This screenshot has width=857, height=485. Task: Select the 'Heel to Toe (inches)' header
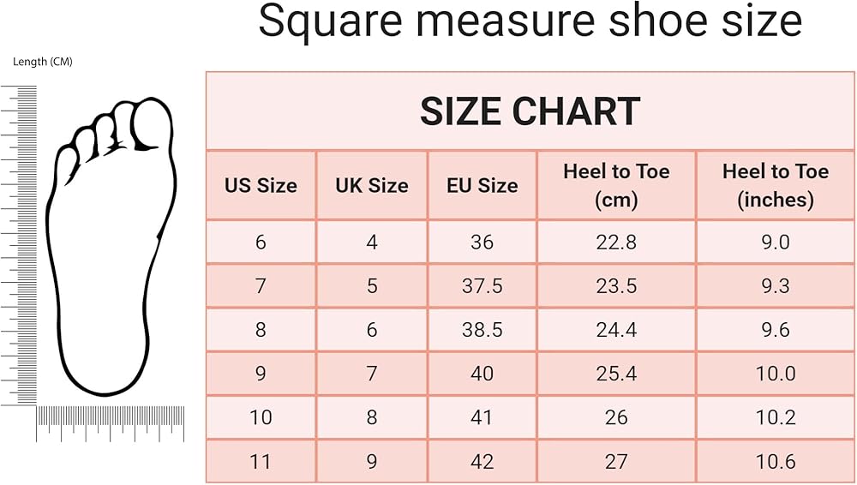776,185
